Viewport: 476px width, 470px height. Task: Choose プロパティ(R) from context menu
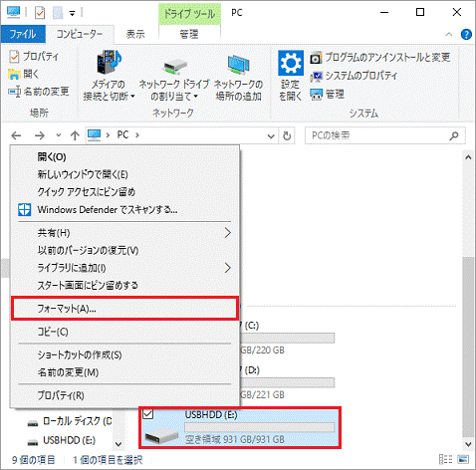124,395
